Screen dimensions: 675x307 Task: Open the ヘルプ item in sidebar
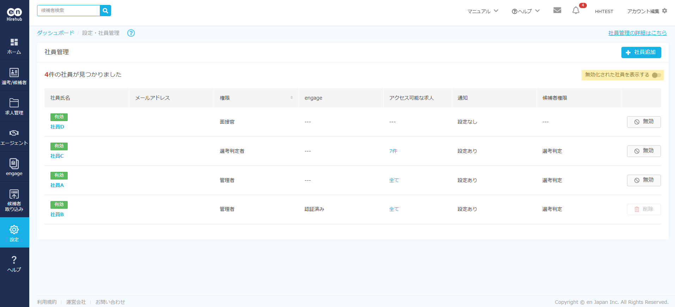point(14,264)
